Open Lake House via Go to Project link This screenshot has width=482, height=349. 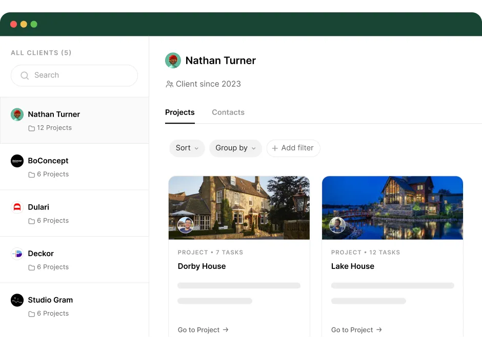click(356, 329)
